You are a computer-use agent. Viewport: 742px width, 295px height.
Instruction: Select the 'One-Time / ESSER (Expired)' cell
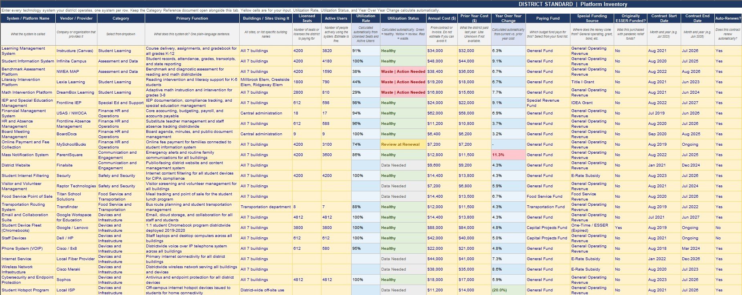(x=592, y=228)
